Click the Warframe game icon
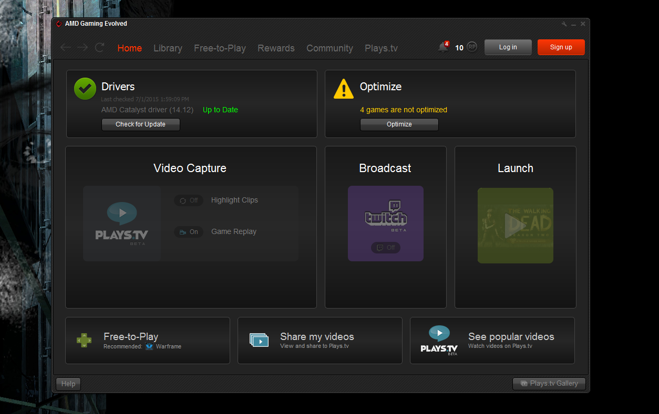The height and width of the screenshot is (414, 659). click(x=149, y=346)
